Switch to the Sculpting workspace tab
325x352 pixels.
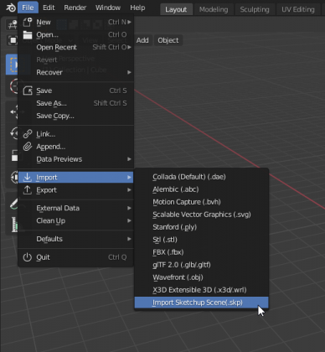(x=255, y=9)
